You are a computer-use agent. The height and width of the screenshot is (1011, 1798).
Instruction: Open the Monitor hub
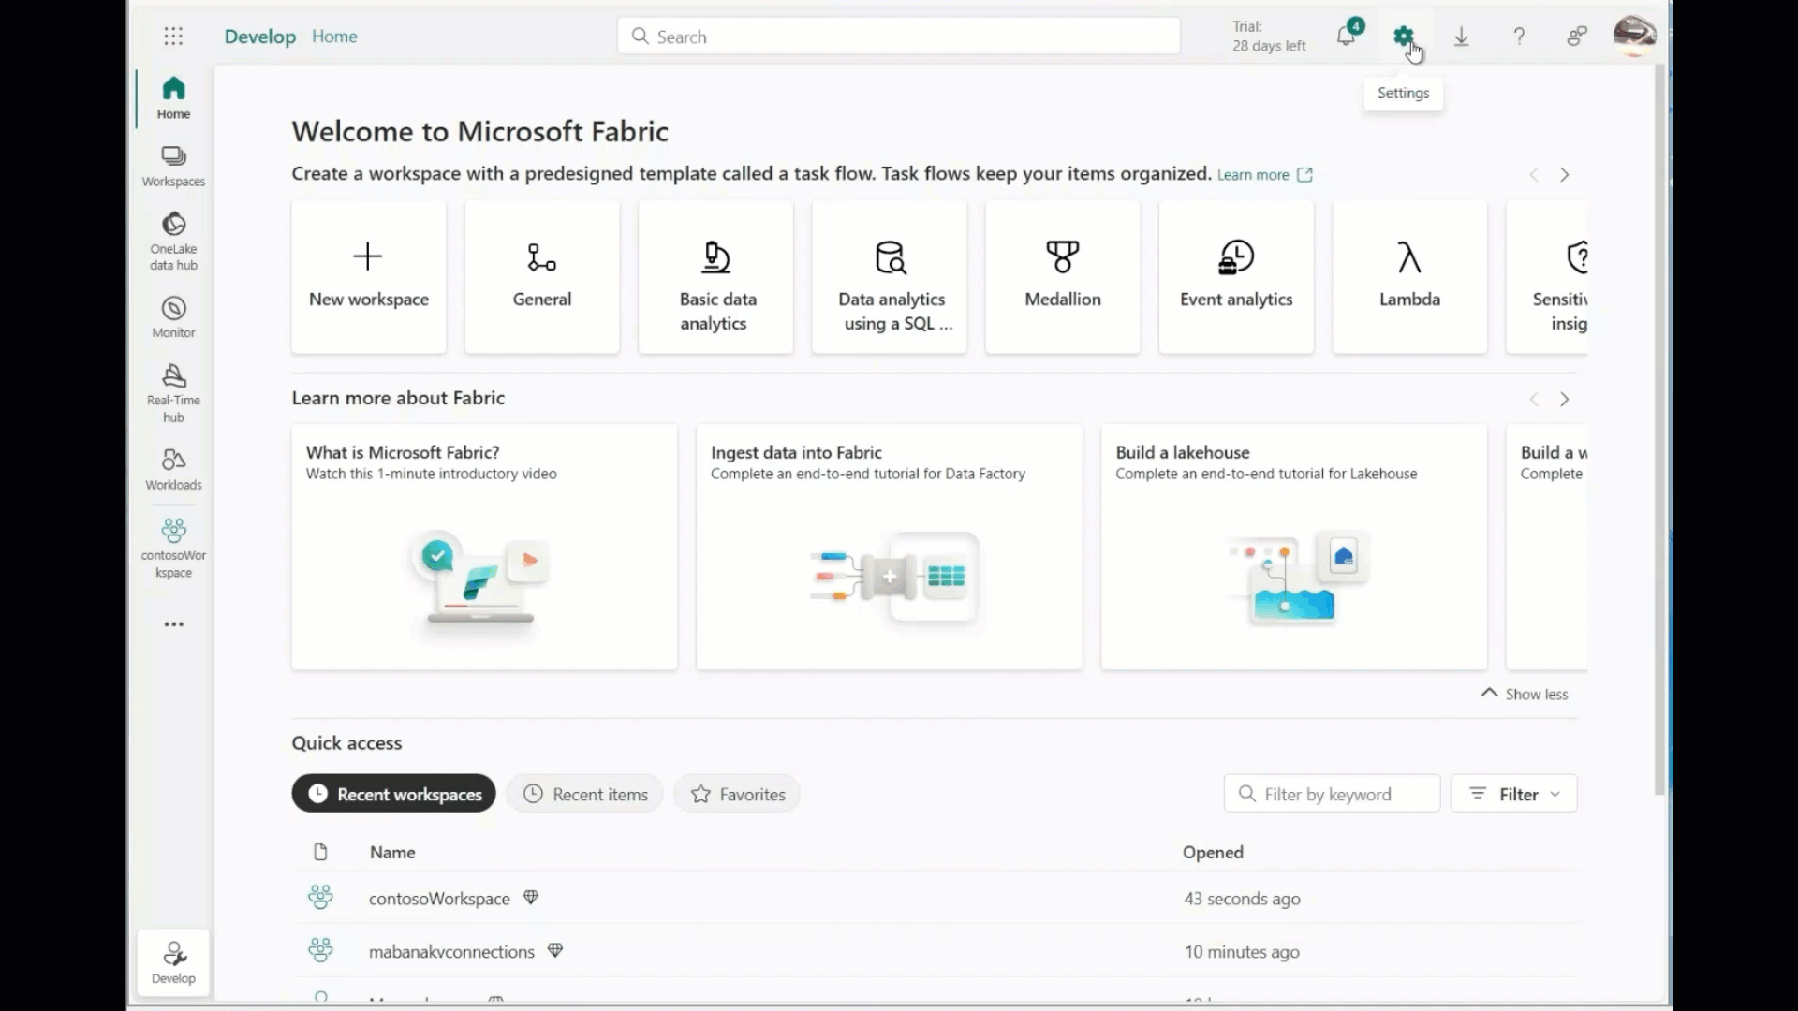pos(173,317)
